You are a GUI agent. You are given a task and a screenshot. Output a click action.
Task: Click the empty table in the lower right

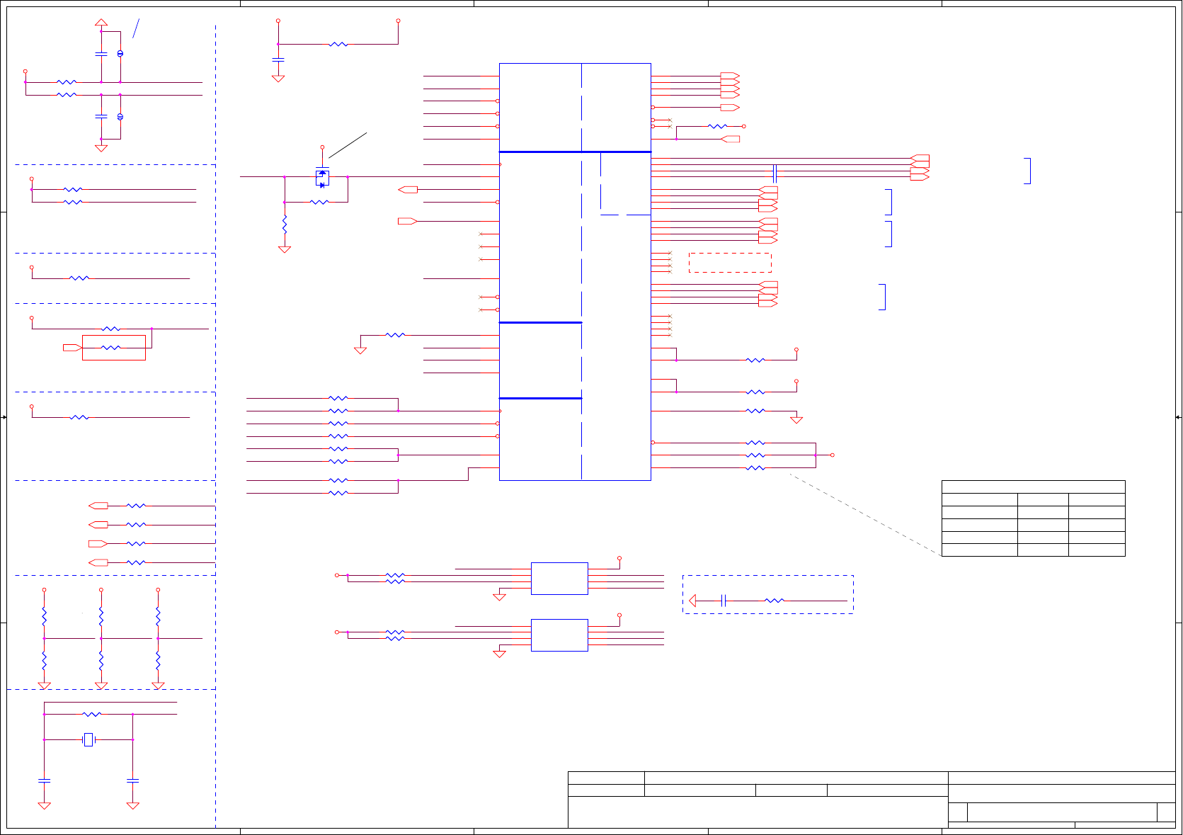1033,518
